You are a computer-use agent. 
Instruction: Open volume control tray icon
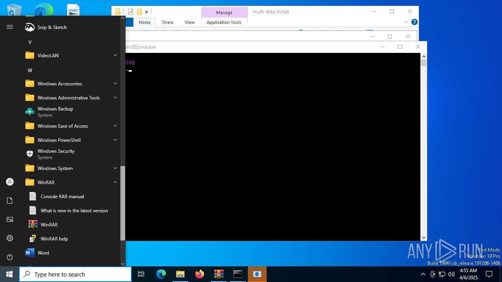451,274
